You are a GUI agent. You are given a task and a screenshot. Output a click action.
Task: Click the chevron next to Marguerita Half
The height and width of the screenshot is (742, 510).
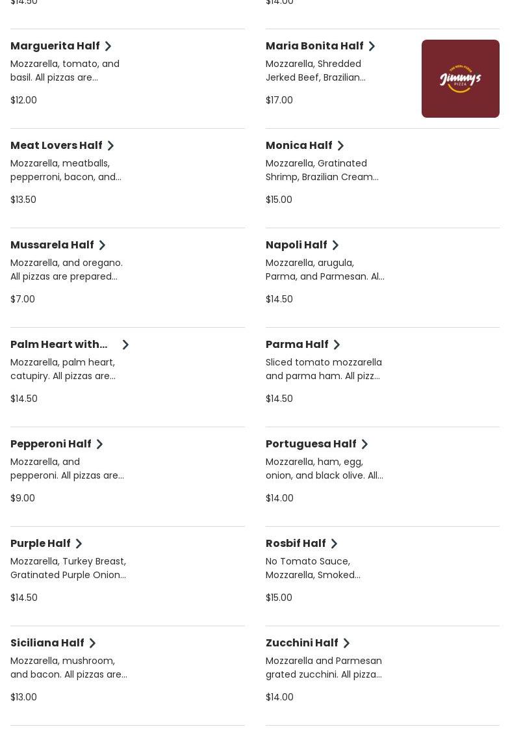coord(108,46)
